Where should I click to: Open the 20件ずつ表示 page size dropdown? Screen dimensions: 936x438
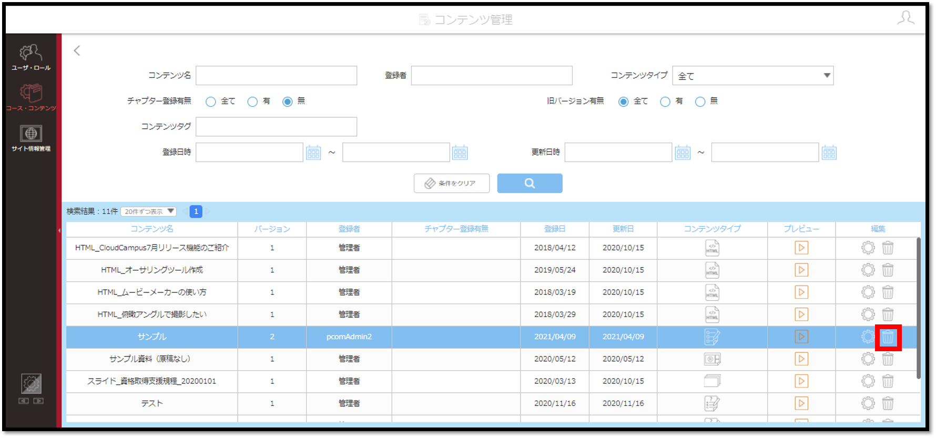point(148,211)
